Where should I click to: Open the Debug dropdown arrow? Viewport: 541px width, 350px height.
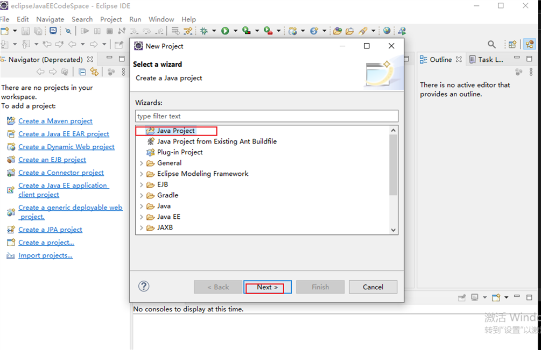(214, 31)
